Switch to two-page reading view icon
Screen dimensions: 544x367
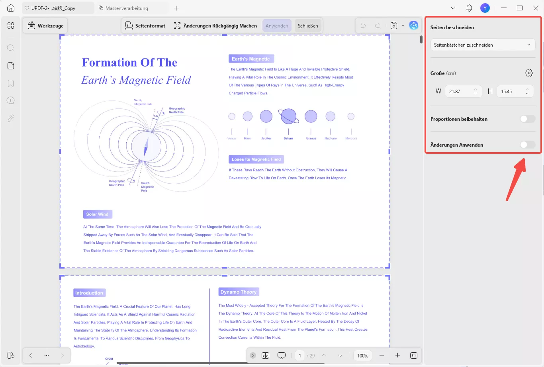point(266,355)
